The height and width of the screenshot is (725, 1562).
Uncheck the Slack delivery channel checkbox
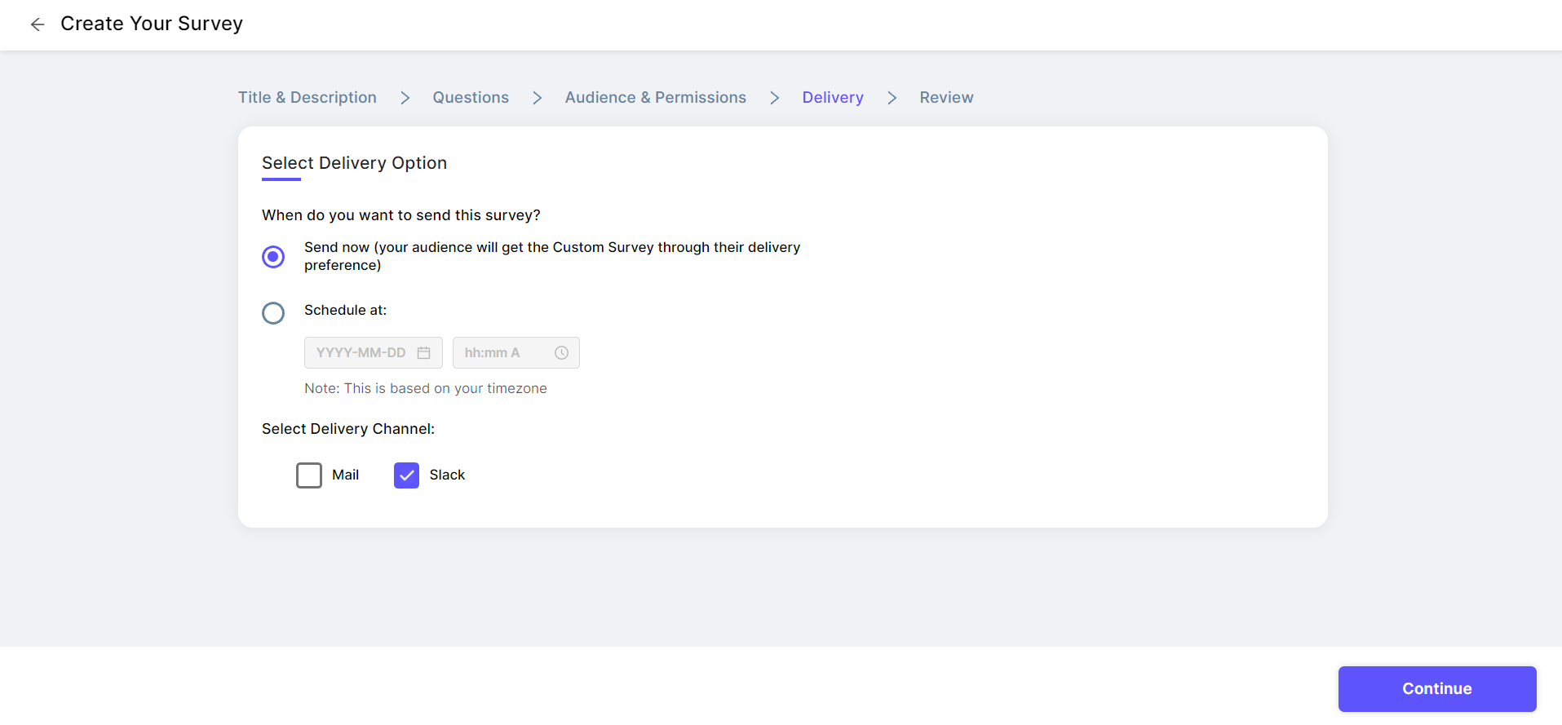(406, 475)
